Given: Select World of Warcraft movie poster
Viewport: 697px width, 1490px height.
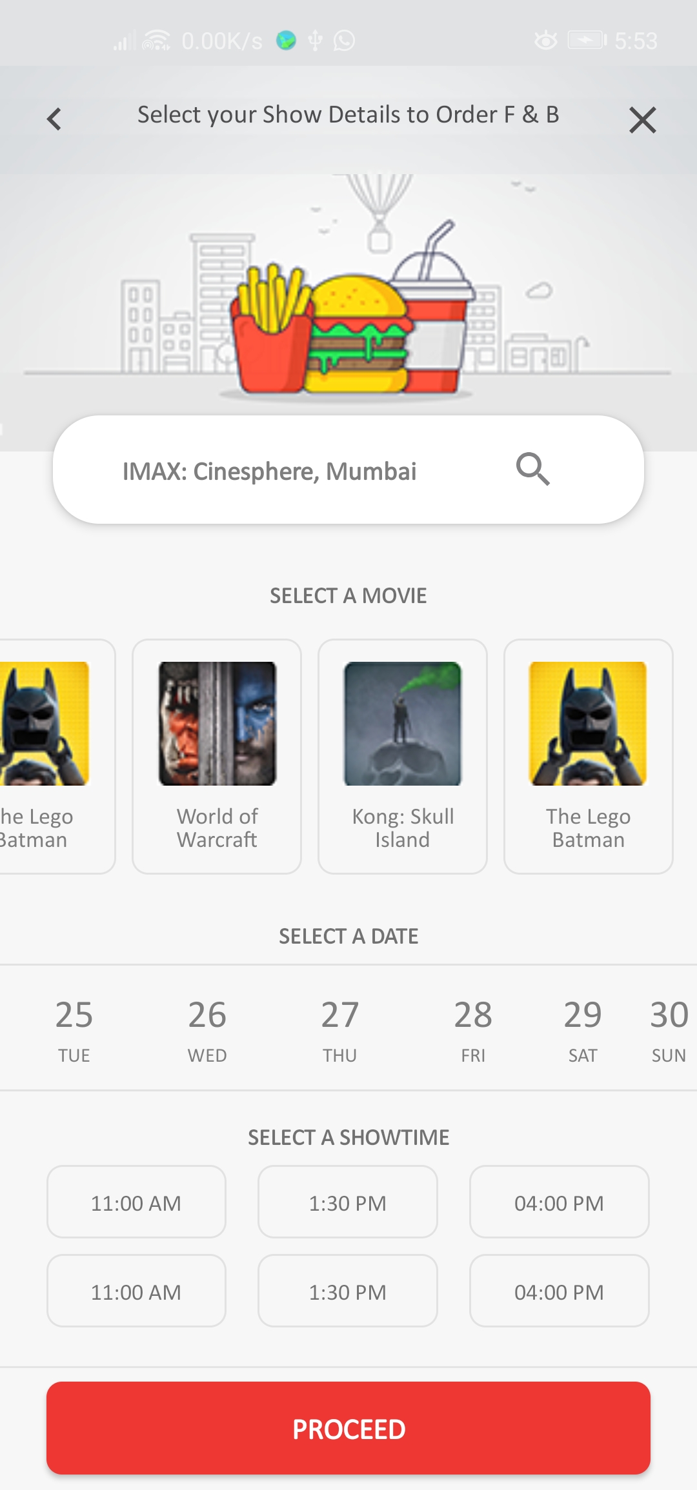Looking at the screenshot, I should pos(217,724).
